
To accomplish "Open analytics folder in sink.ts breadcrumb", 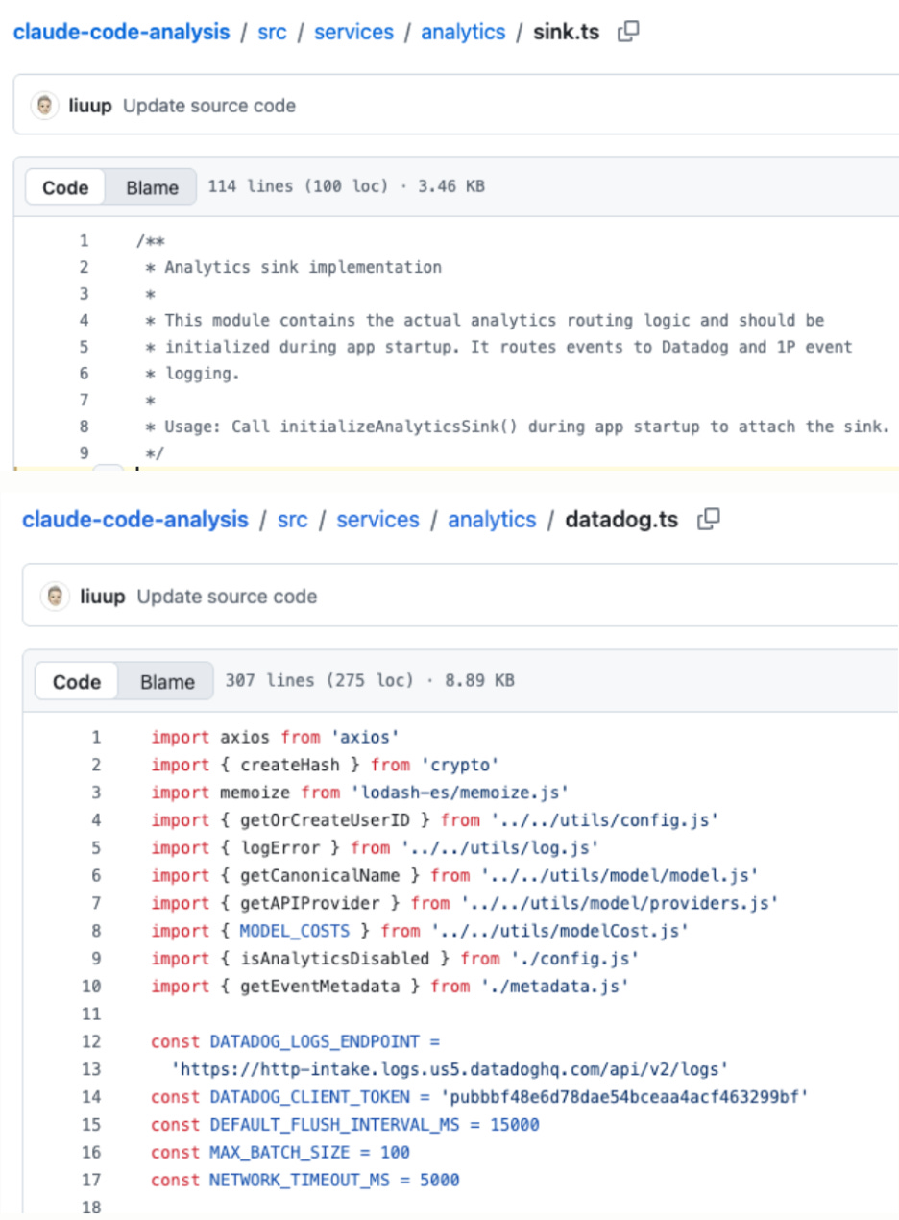I will coord(463,33).
